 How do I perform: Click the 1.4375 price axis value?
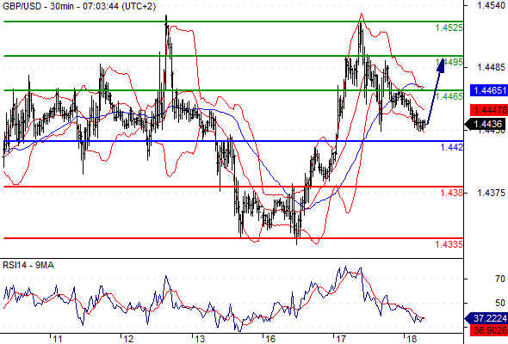(491, 193)
